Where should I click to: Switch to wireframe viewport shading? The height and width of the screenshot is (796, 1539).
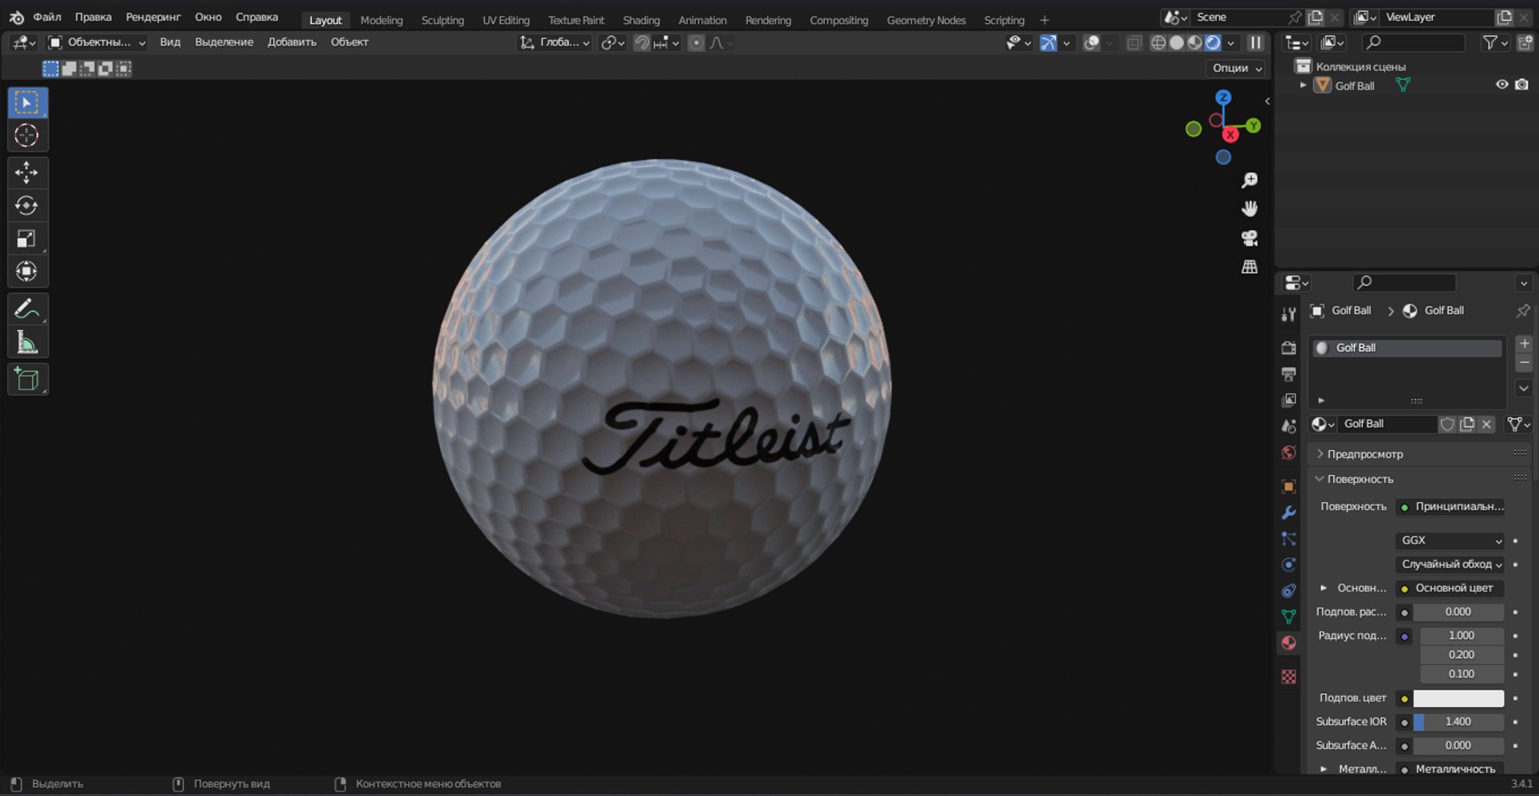pos(1158,42)
